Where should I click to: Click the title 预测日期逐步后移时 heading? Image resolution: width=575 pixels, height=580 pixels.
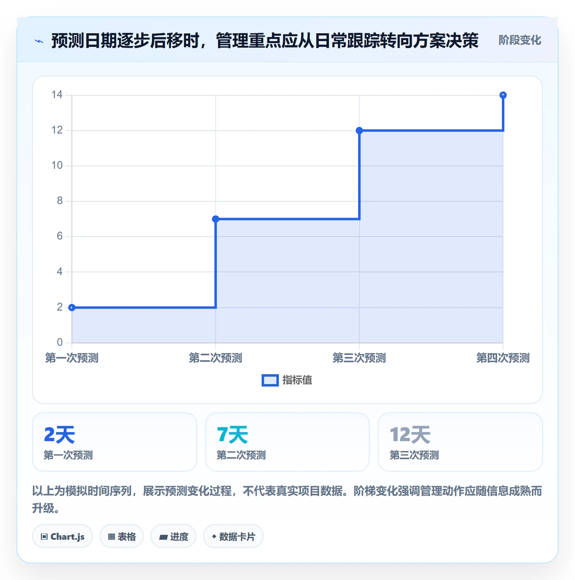[265, 41]
